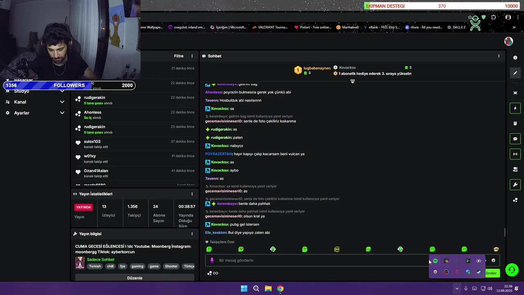Click the Düzenle button under stream info

click(x=135, y=278)
